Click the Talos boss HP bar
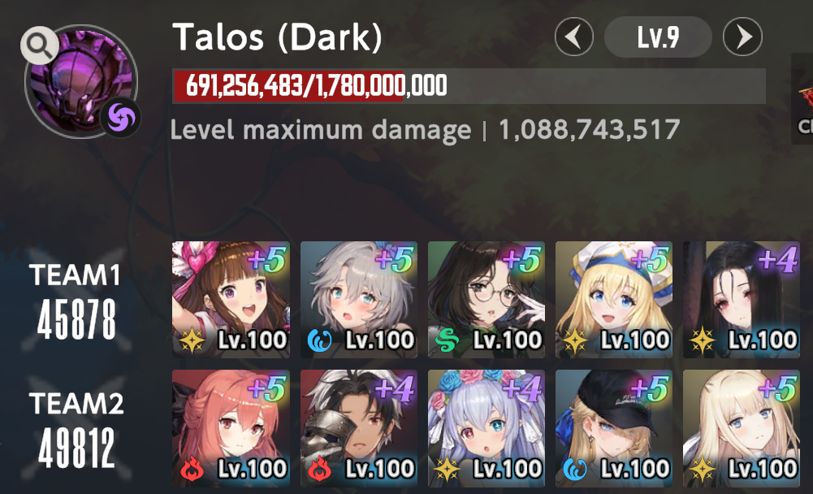 (x=469, y=85)
